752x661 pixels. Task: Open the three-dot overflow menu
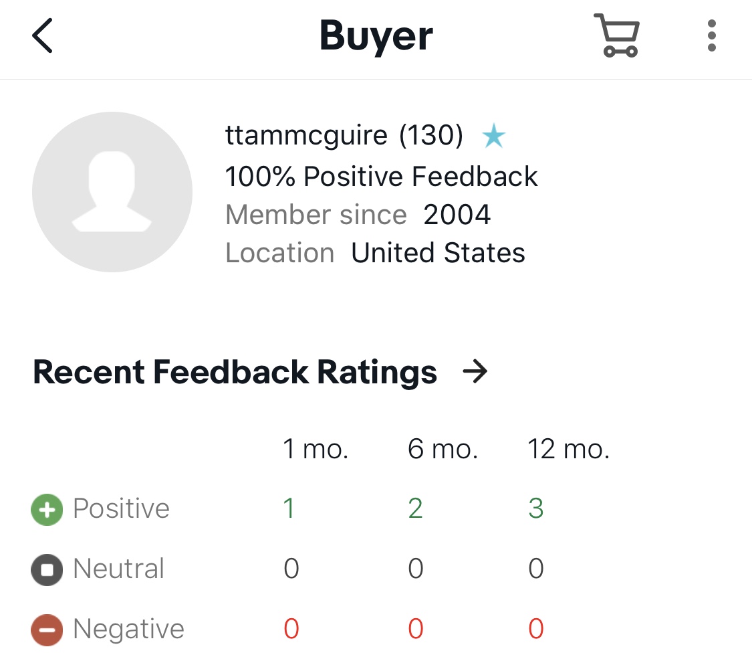(712, 35)
